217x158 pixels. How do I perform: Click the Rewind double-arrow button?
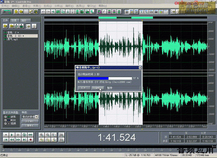(12, 140)
